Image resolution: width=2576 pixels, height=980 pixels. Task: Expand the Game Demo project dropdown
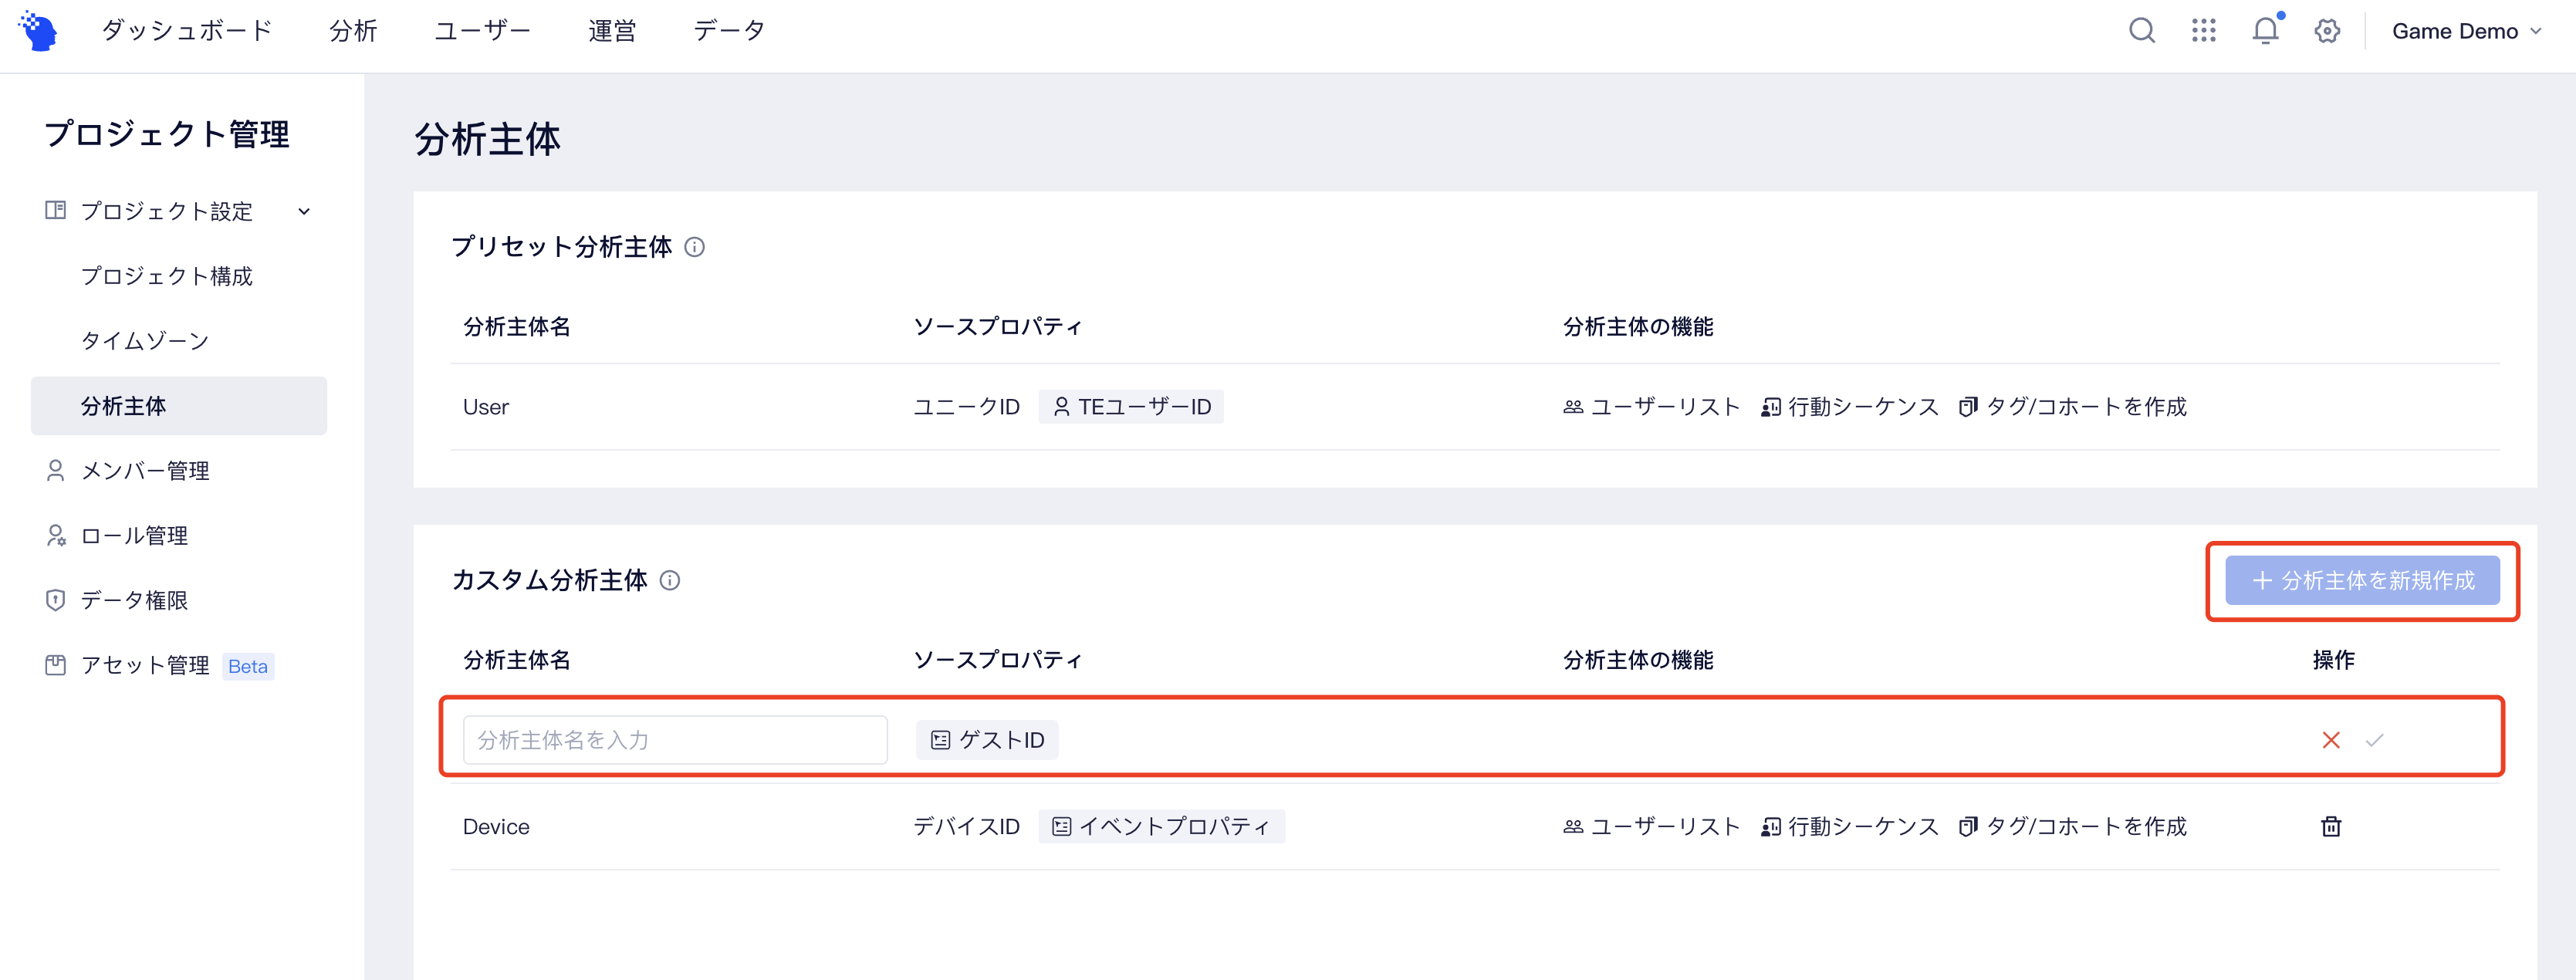pyautogui.click(x=2465, y=31)
